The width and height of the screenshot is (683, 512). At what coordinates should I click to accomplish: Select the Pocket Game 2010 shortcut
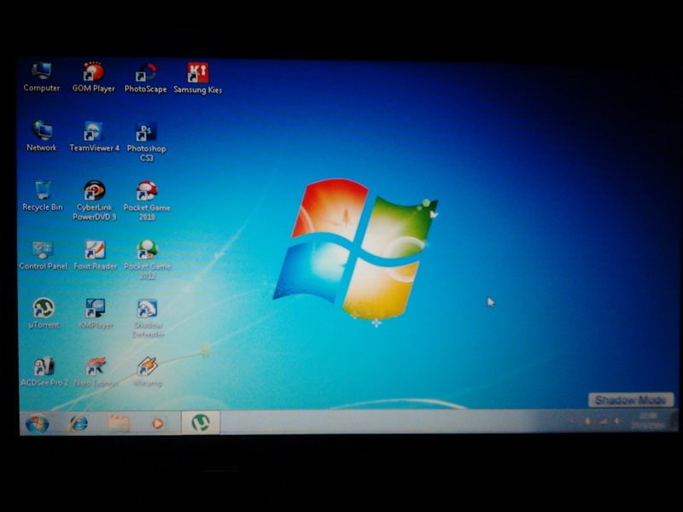coord(147,201)
